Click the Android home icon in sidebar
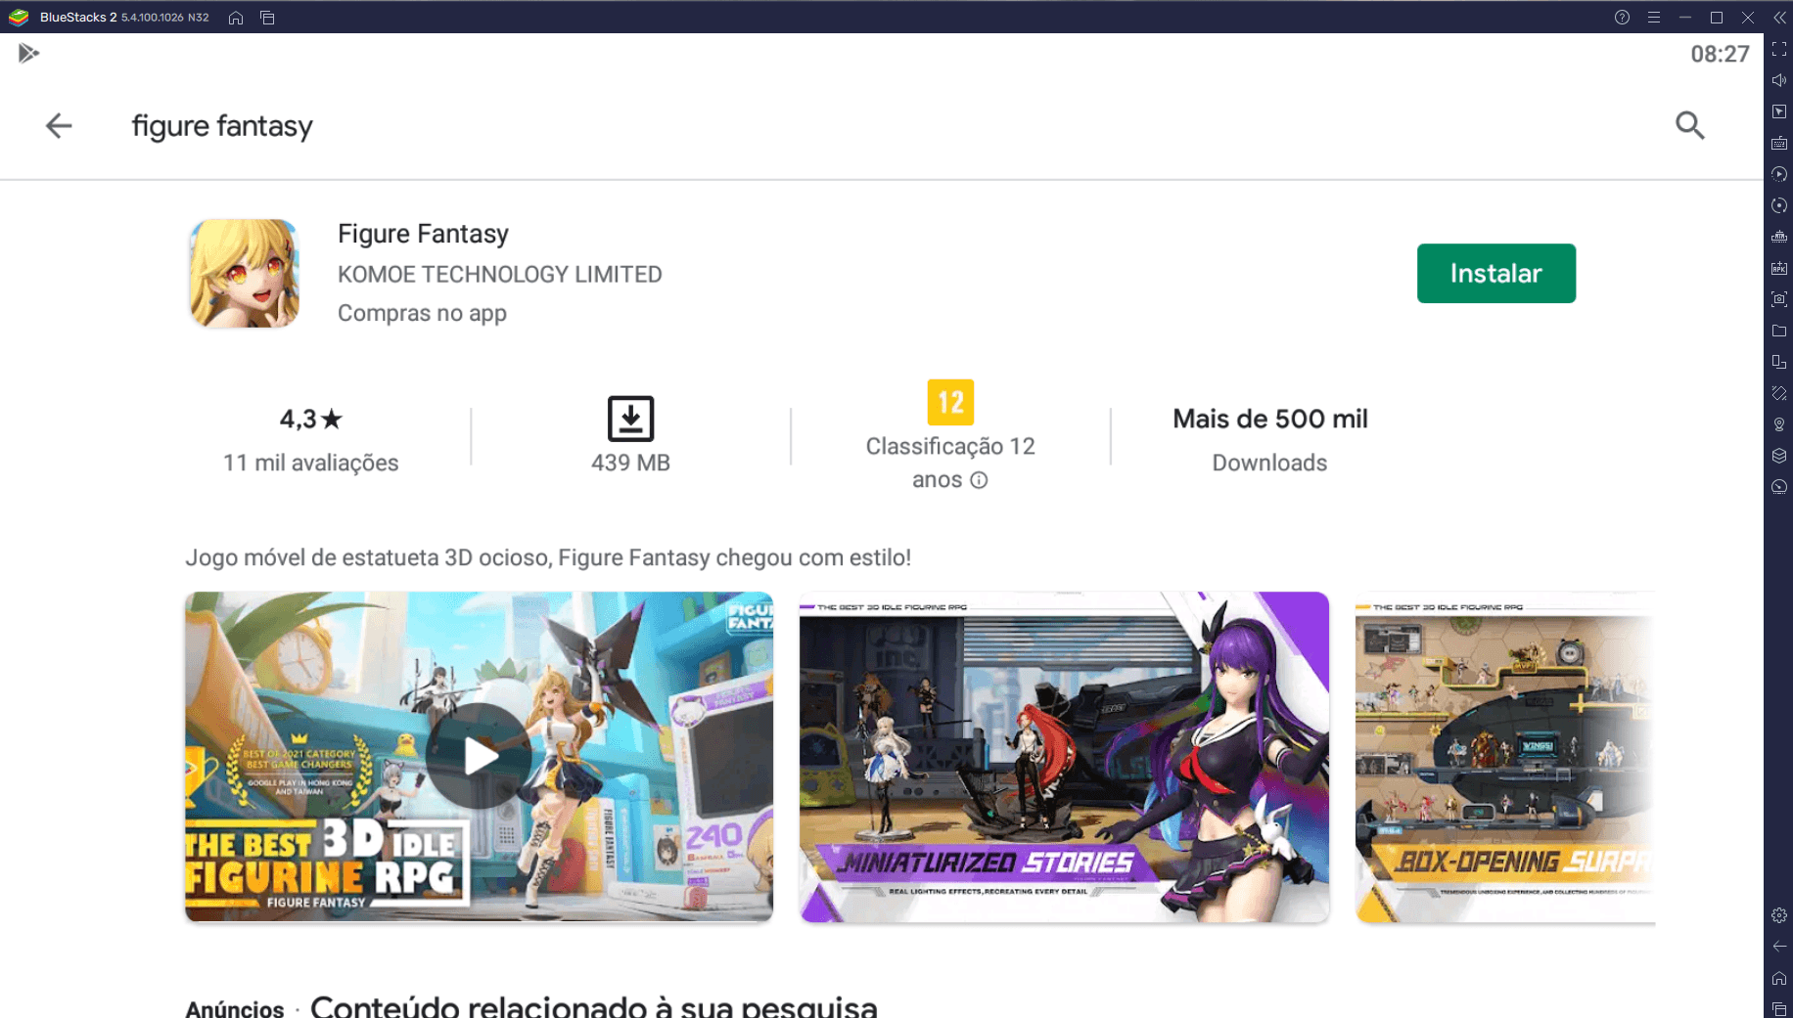 tap(1779, 978)
